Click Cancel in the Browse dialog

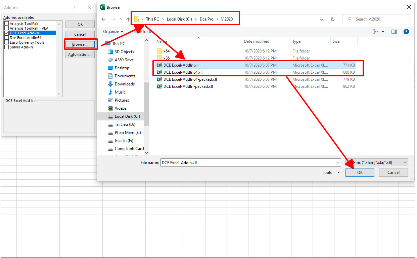point(393,173)
